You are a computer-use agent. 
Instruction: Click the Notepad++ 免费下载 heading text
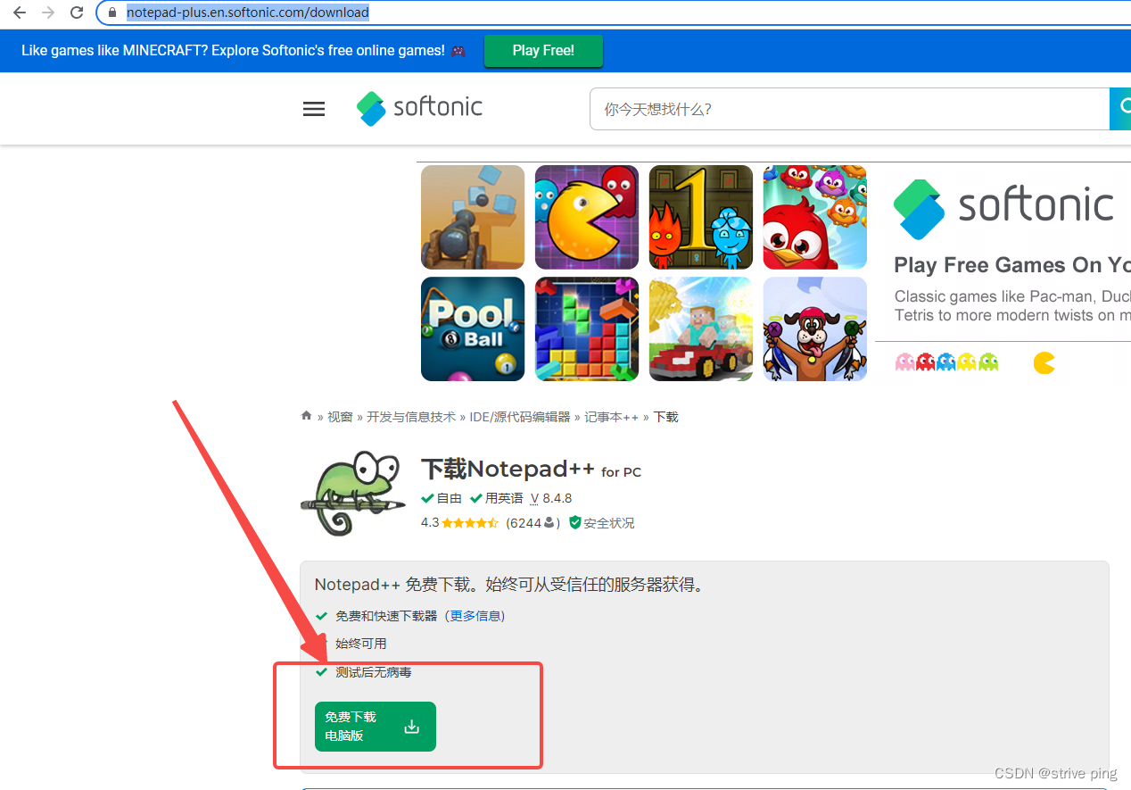click(510, 585)
